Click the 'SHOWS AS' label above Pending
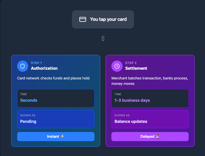 pos(28,115)
